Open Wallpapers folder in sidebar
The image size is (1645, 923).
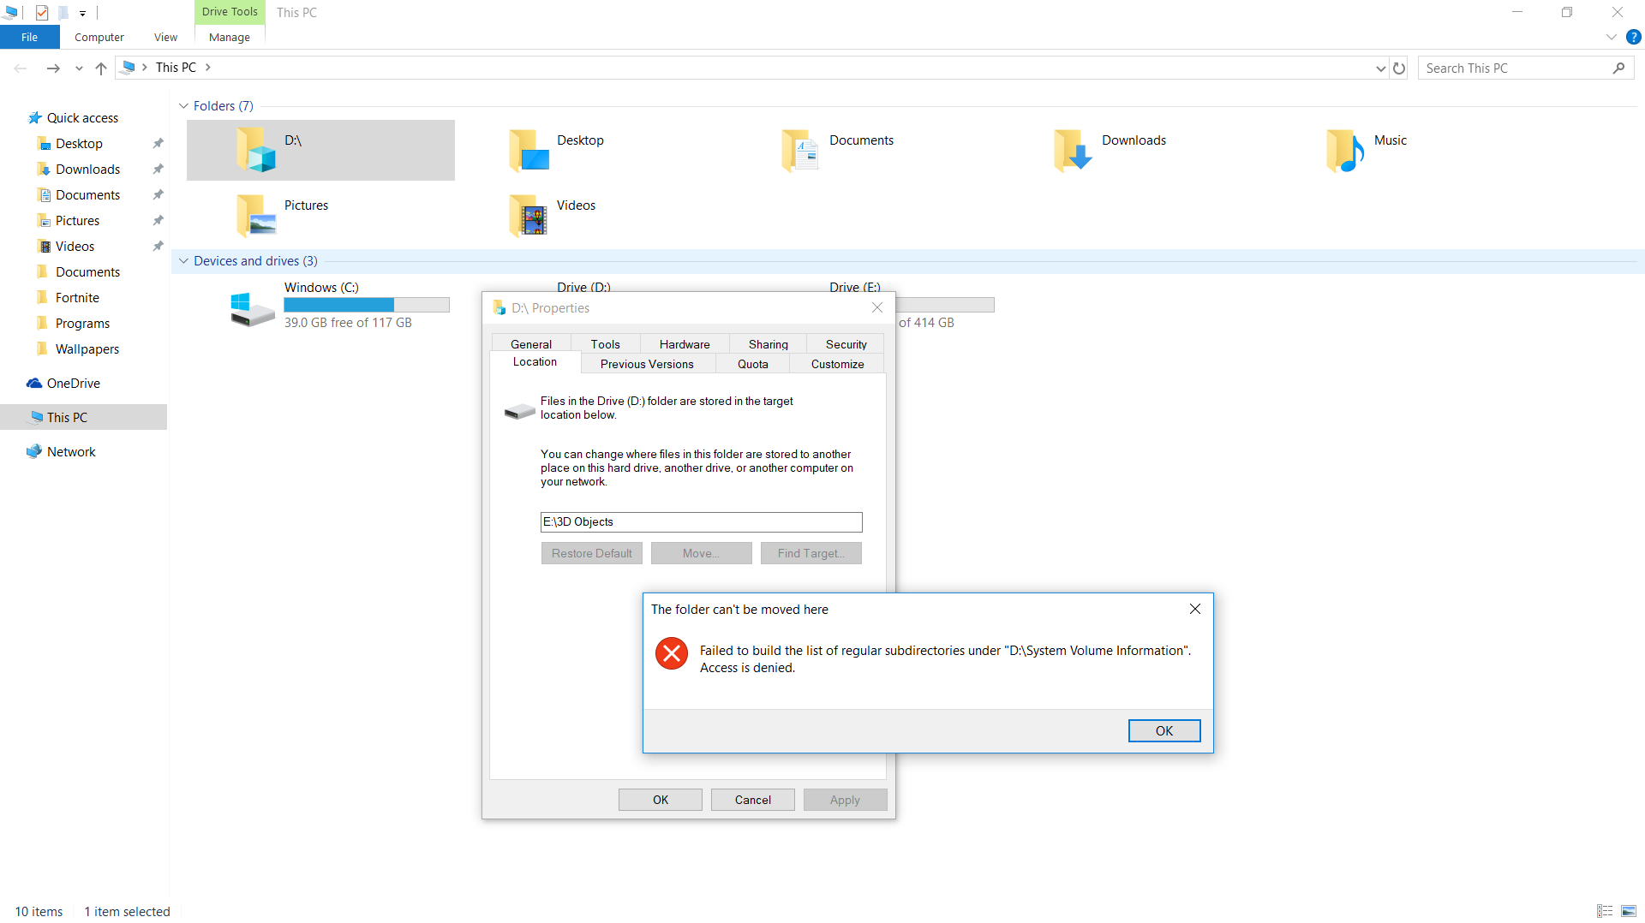coord(87,349)
